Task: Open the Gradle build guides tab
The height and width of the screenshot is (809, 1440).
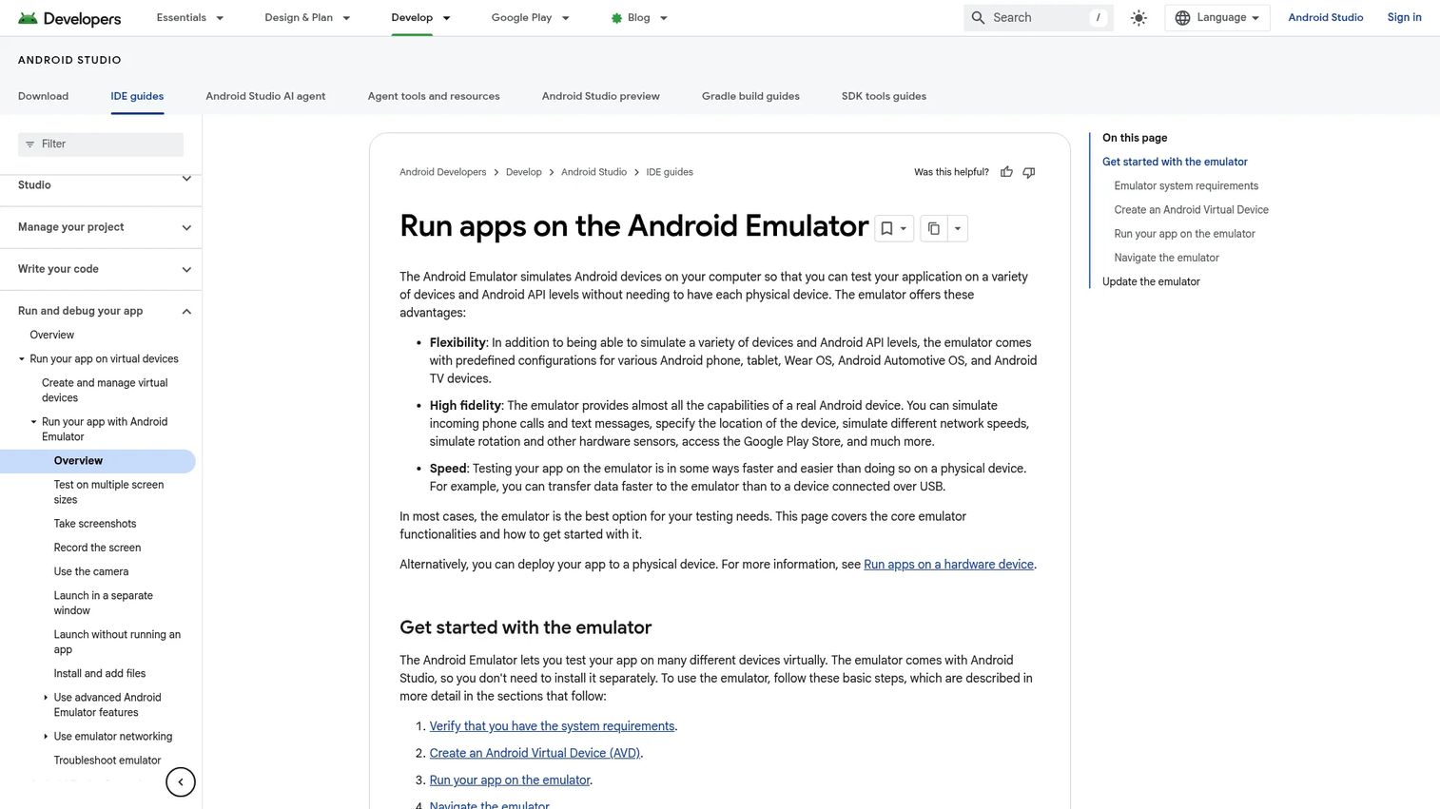Action: pyautogui.click(x=750, y=96)
